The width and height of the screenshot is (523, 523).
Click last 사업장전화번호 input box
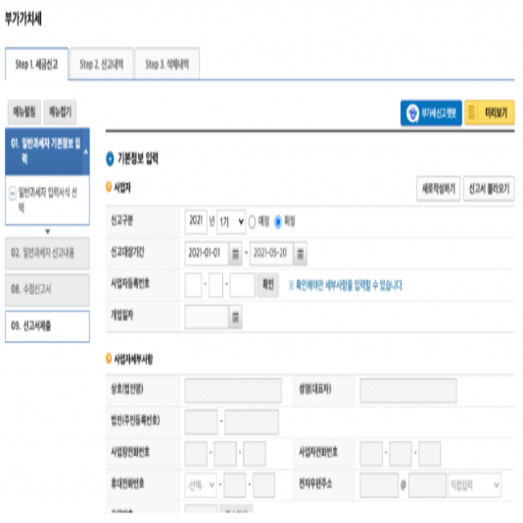[255, 453]
